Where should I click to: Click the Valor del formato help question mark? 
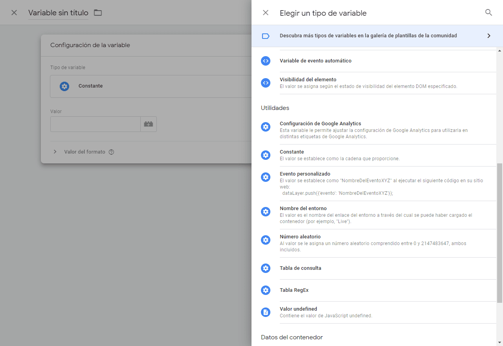111,152
